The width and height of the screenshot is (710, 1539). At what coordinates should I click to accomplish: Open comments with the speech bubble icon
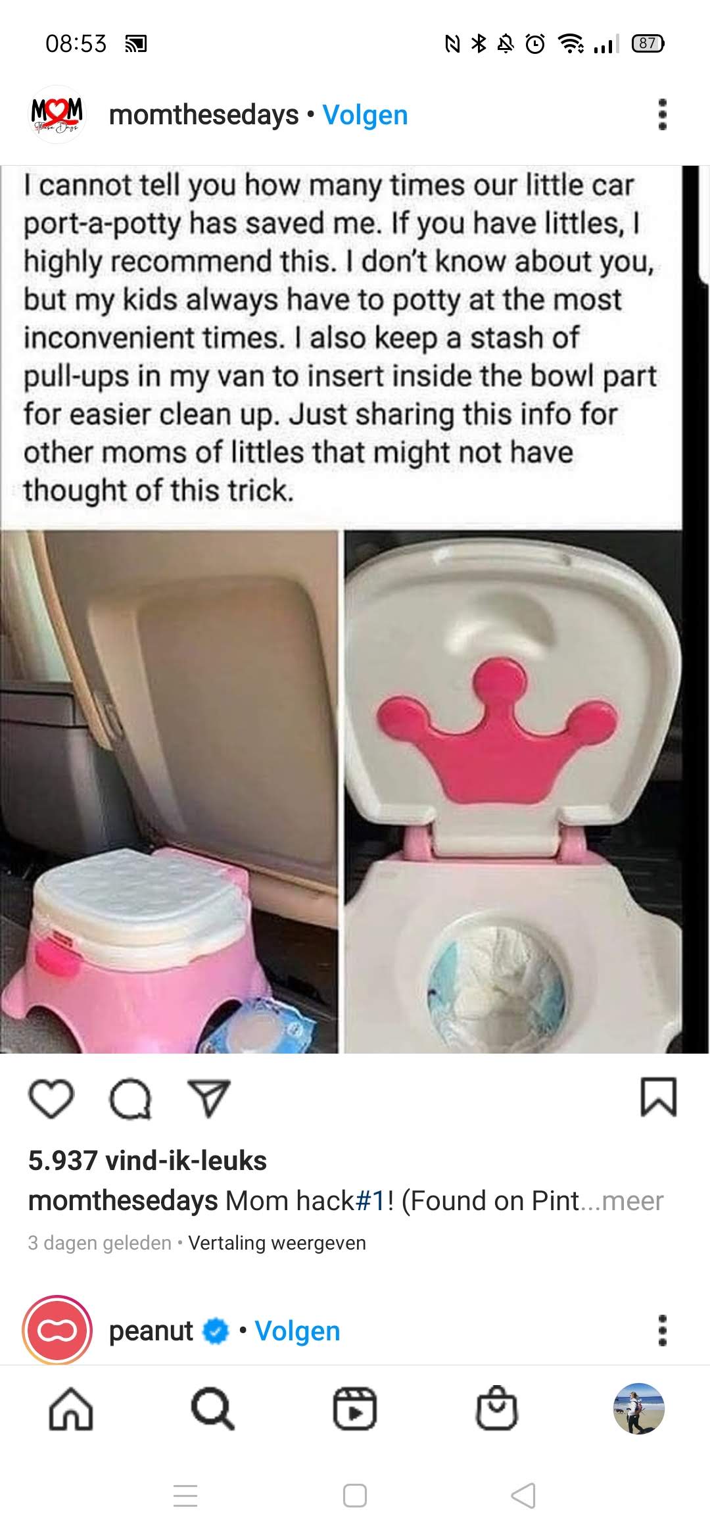click(x=130, y=1098)
